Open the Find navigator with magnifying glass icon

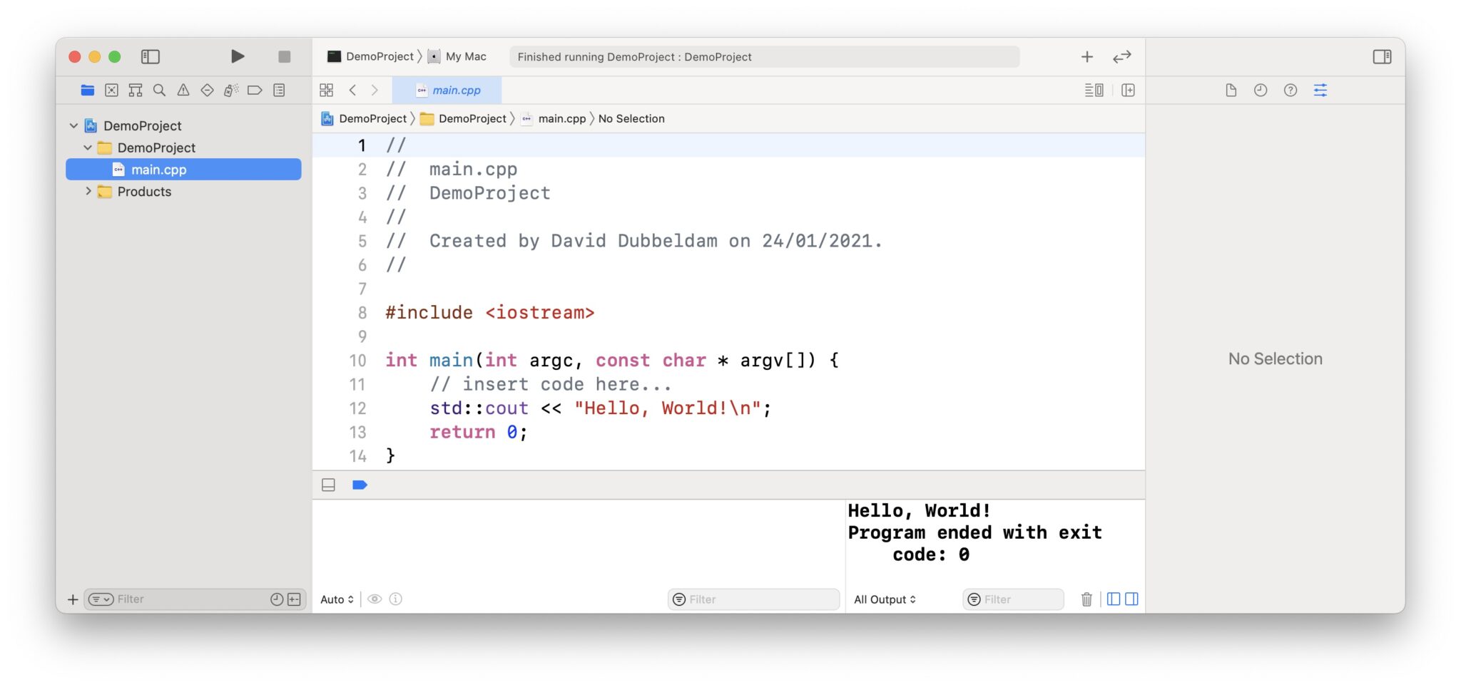click(x=159, y=90)
